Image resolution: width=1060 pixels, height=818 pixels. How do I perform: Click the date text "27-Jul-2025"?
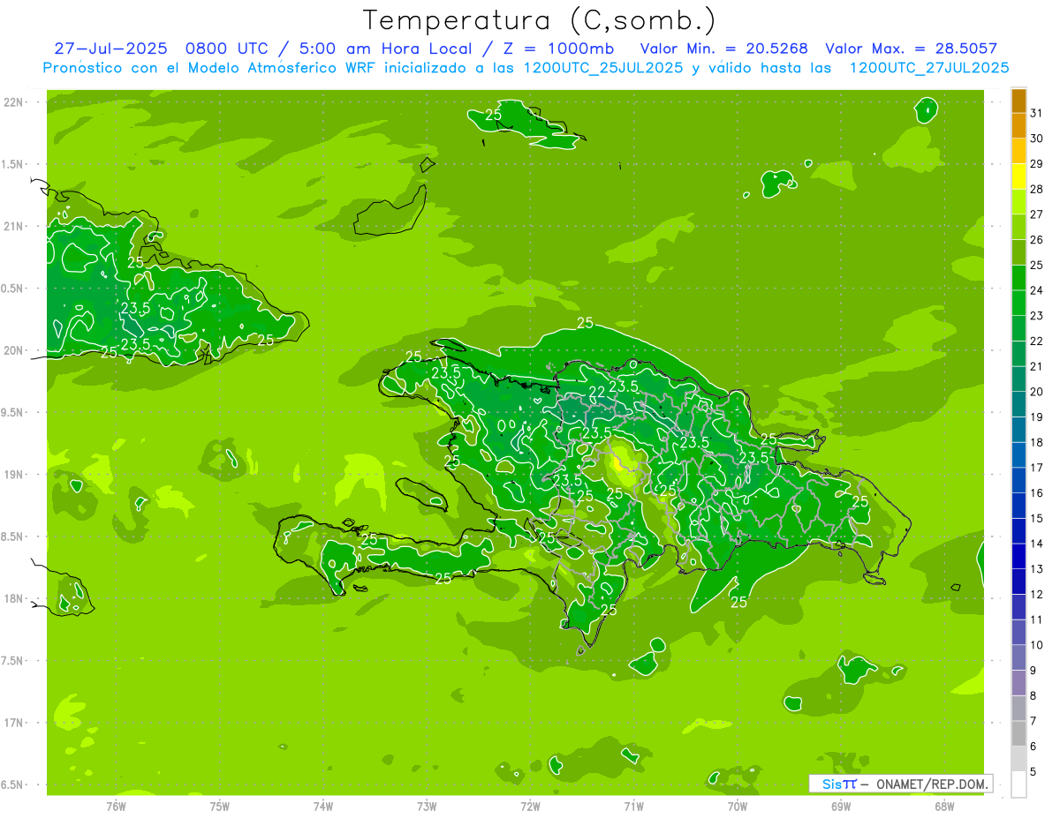point(110,49)
